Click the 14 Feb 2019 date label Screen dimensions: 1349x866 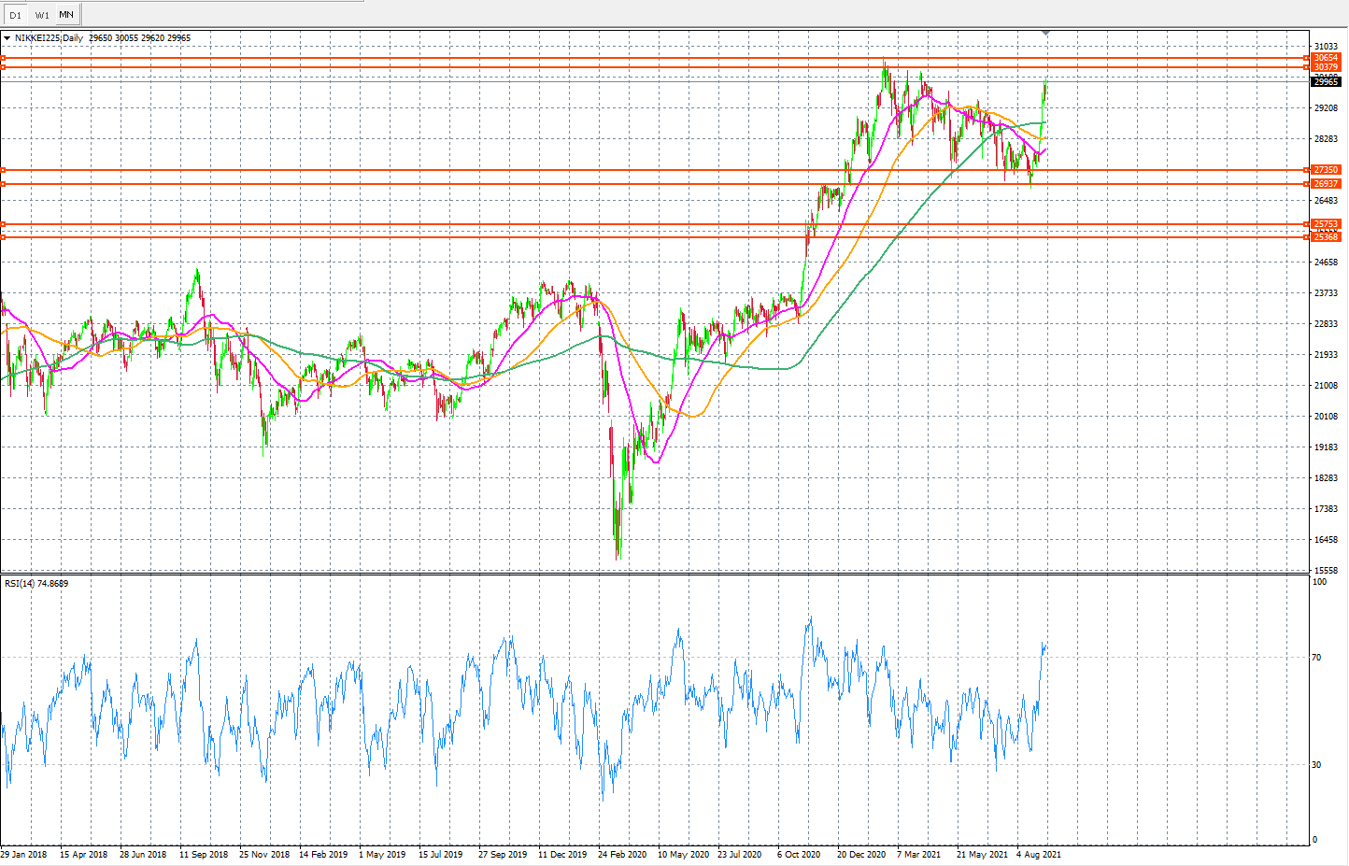323,854
